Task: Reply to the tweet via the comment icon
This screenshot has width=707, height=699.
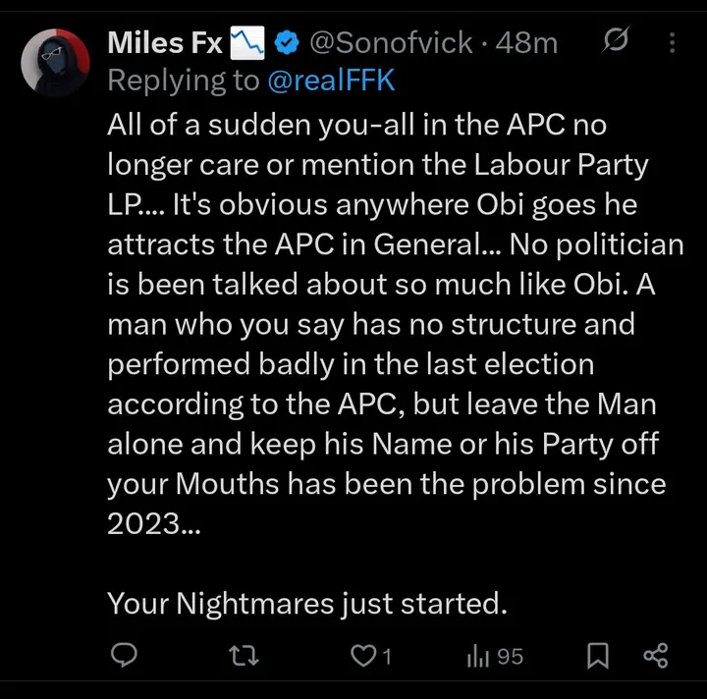Action: pyautogui.click(x=123, y=656)
